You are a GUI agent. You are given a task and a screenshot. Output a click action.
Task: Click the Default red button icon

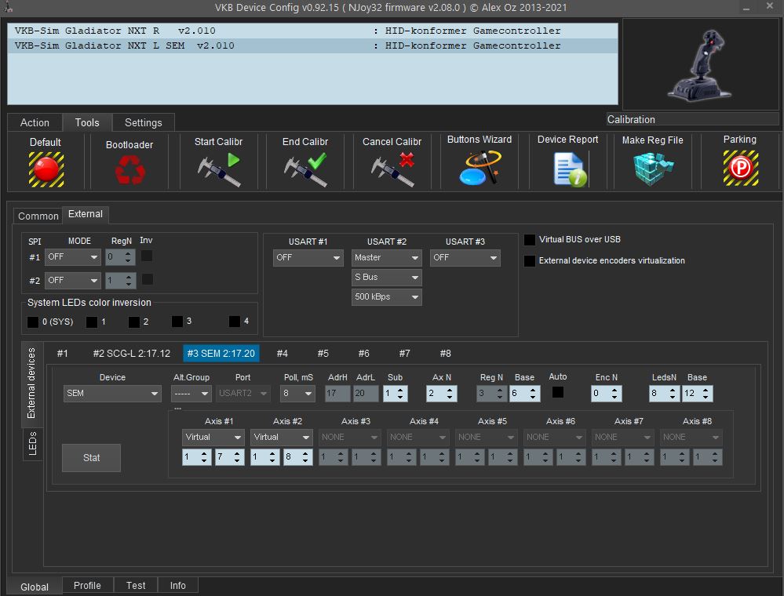coord(46,169)
